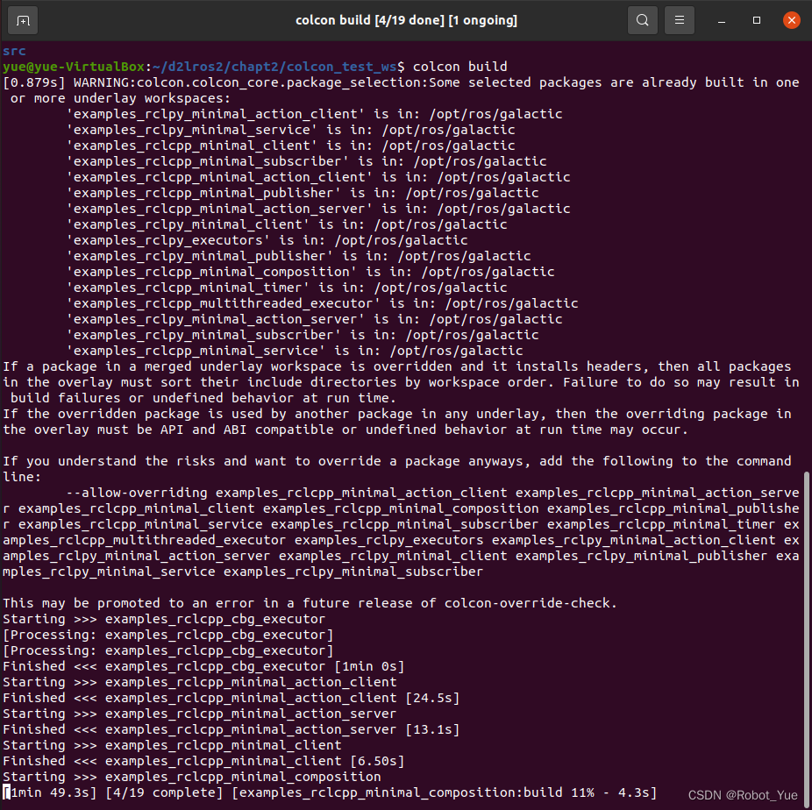
Task: Open a new terminal tab
Action: tap(23, 19)
